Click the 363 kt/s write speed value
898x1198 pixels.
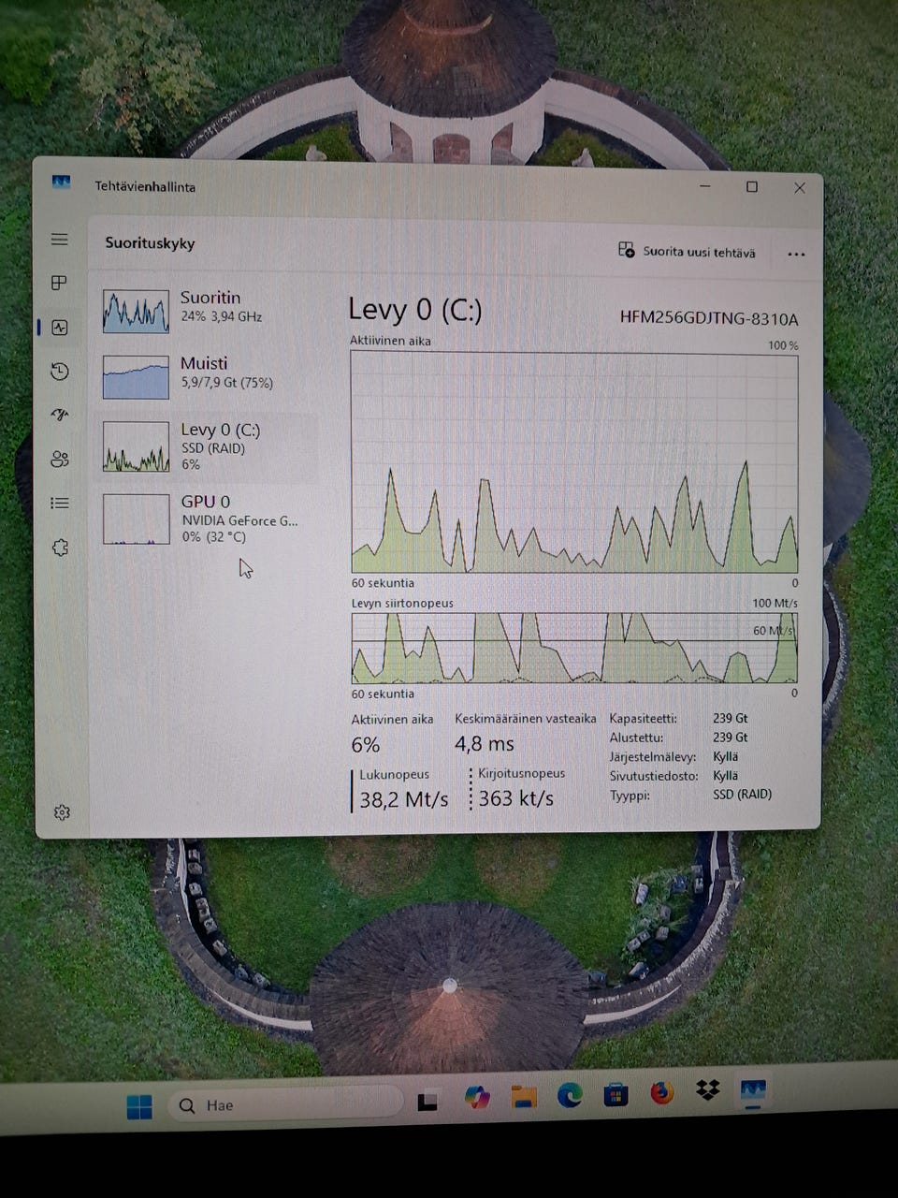coord(516,798)
